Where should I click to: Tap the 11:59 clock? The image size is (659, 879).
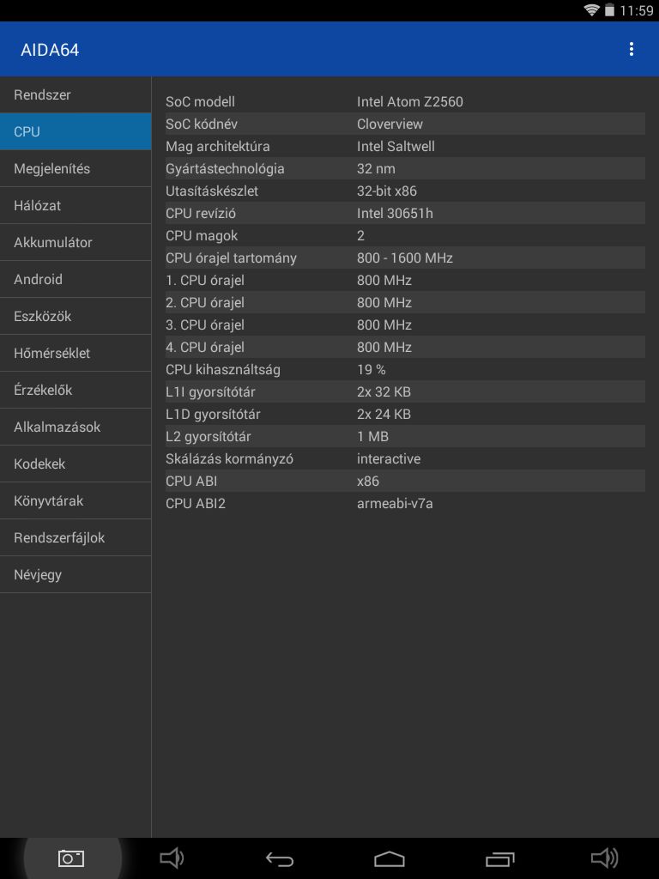click(637, 10)
